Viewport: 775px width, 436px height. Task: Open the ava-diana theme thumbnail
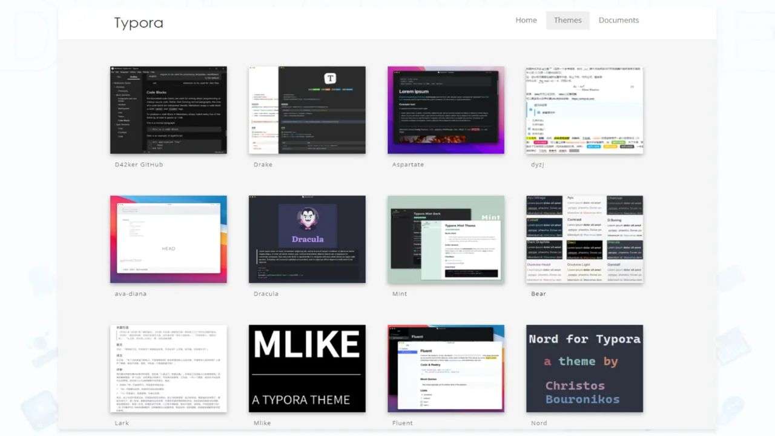coord(168,239)
